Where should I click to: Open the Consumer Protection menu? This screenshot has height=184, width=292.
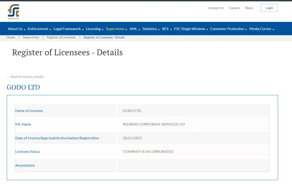click(228, 29)
